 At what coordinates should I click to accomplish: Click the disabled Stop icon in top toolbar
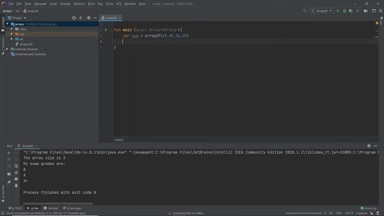pos(358,11)
